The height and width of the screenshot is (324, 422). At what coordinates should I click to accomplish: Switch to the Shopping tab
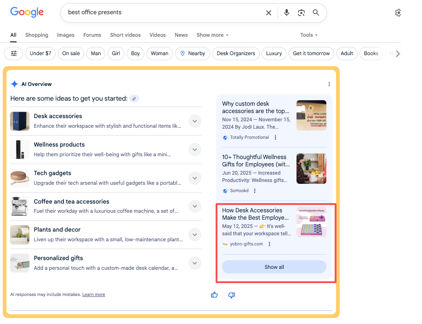(37, 35)
